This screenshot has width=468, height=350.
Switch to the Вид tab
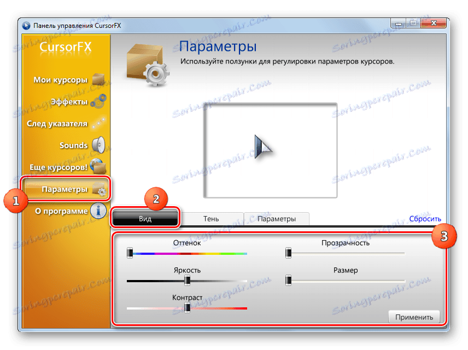click(x=145, y=219)
